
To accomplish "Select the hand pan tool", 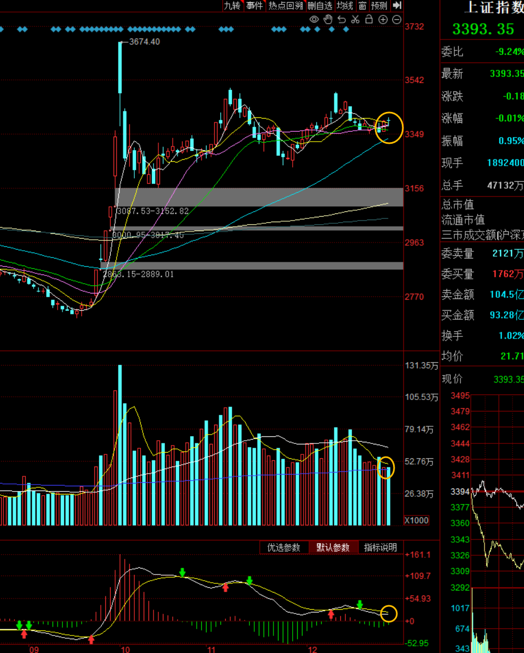I will tap(328, 20).
